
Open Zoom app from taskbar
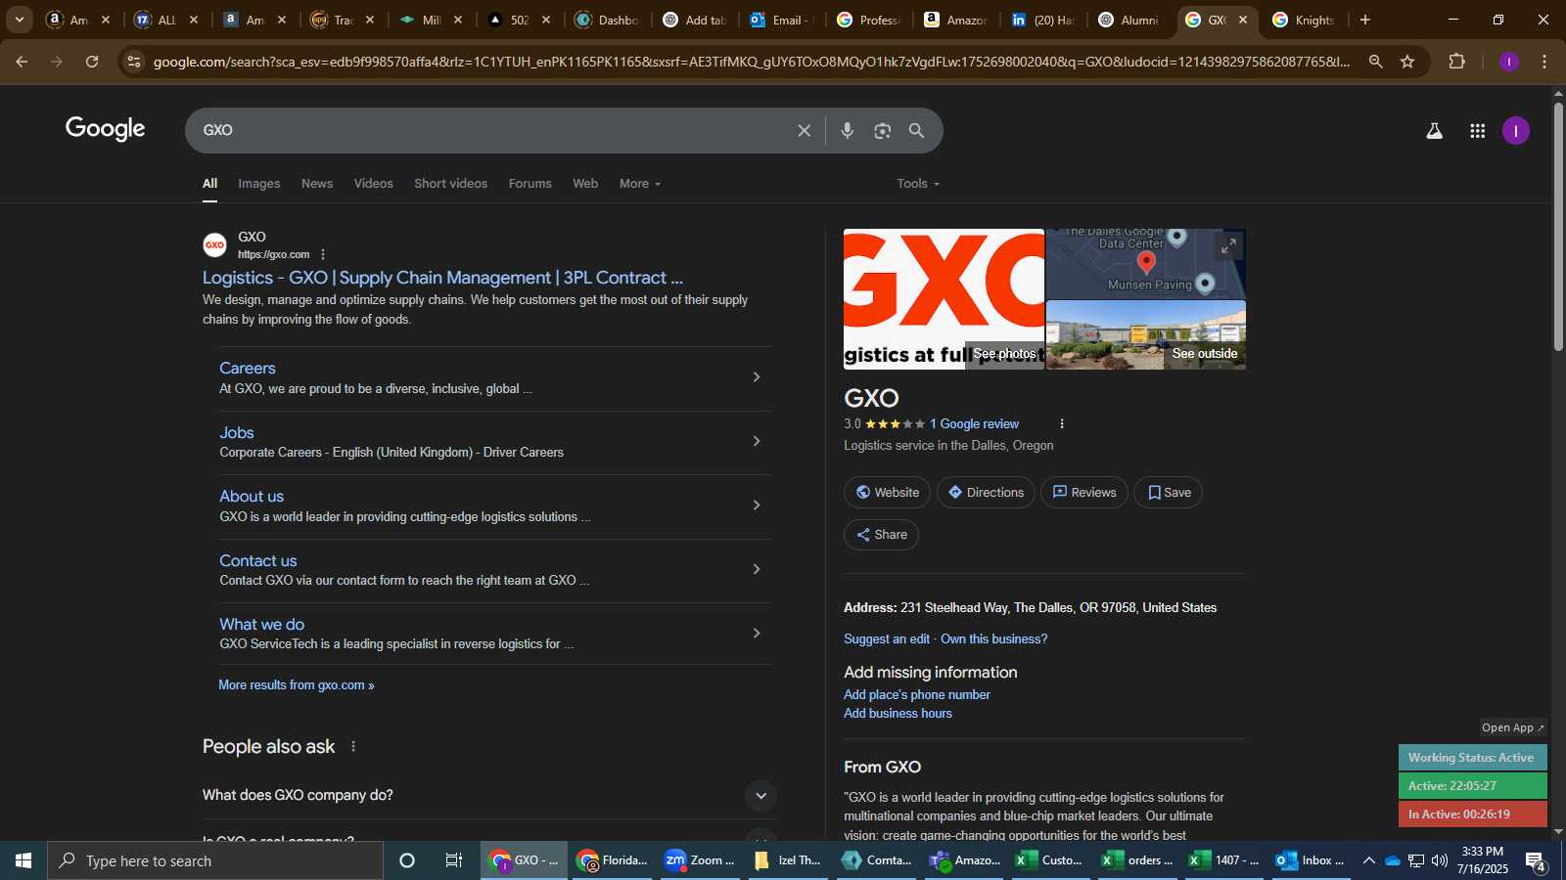[699, 860]
